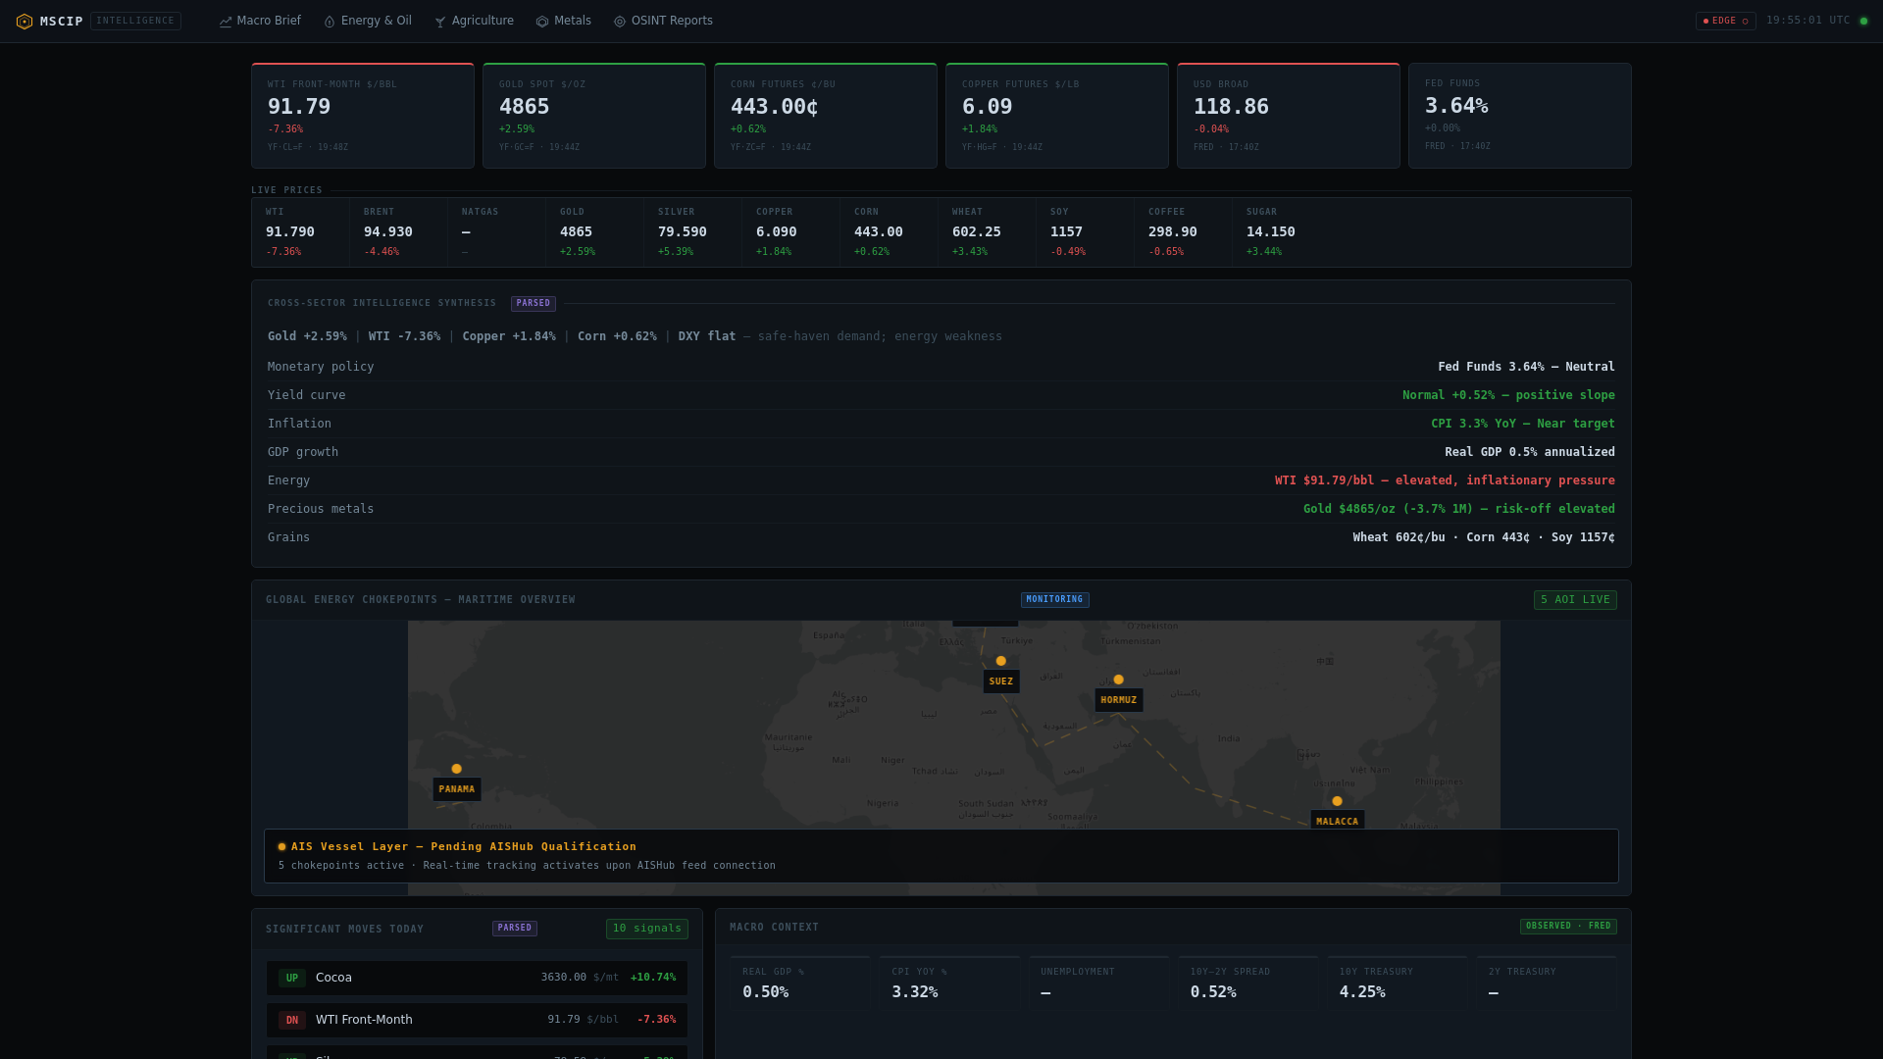Click the EDGE status badge
Image resolution: width=1883 pixels, height=1059 pixels.
tap(1725, 21)
